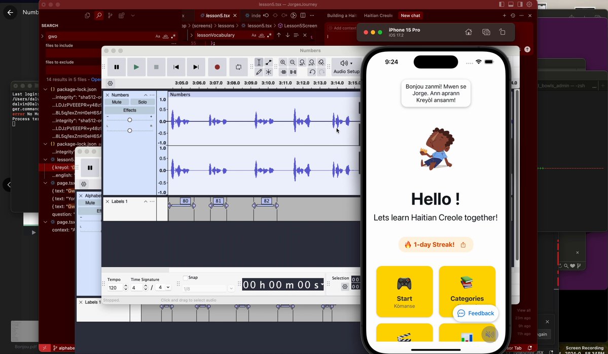
Task: Select label 81 in Labels track
Action: coord(219,201)
